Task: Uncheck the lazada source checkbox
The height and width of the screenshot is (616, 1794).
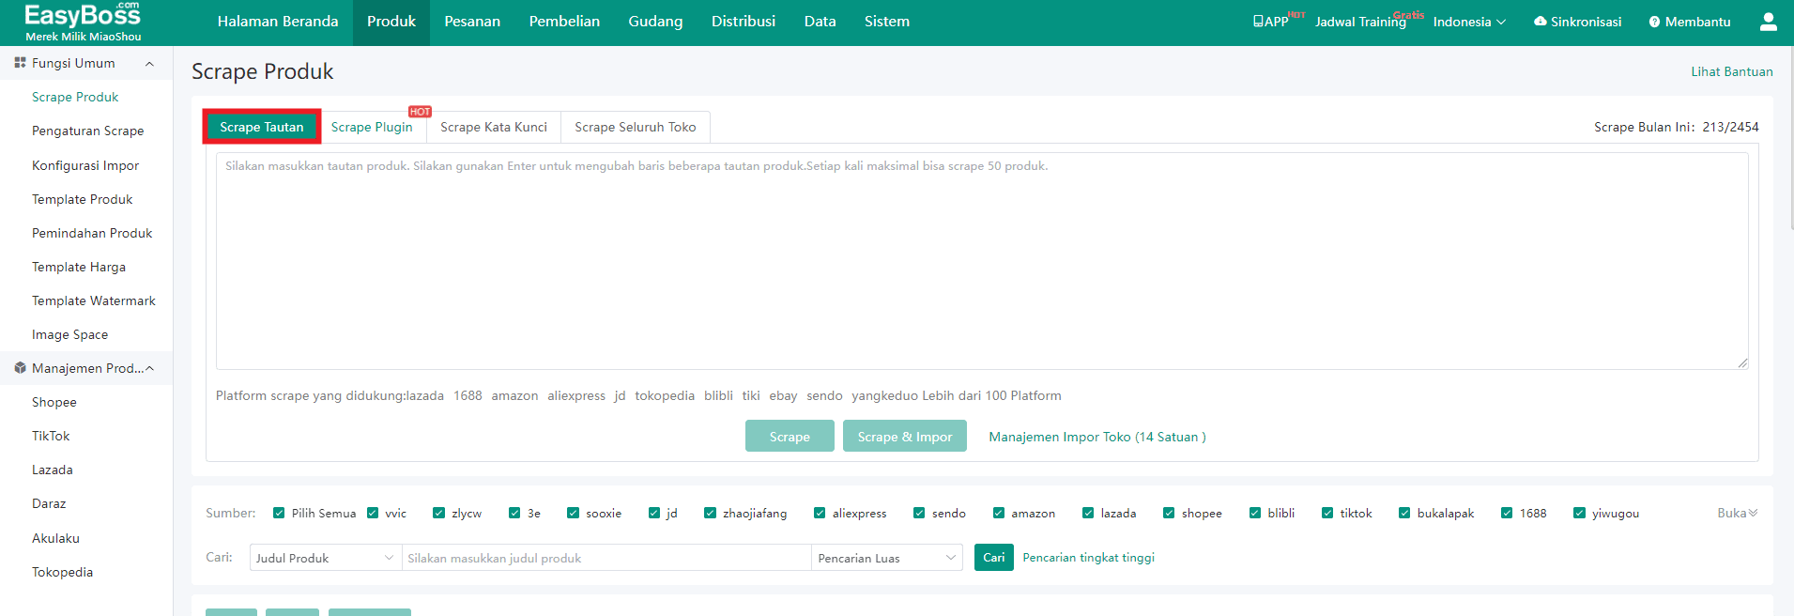Action: [1088, 513]
